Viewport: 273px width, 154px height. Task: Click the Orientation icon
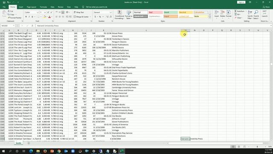point(68,12)
